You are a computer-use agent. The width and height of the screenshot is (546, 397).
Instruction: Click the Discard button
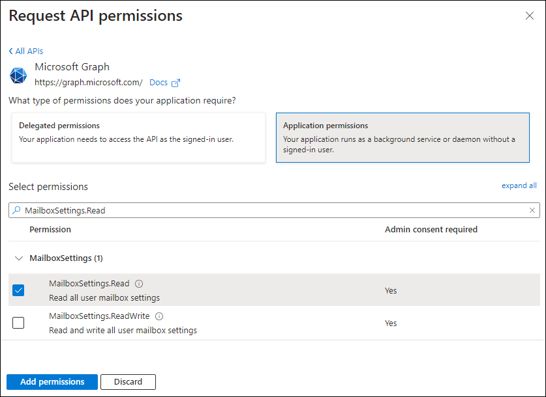128,382
